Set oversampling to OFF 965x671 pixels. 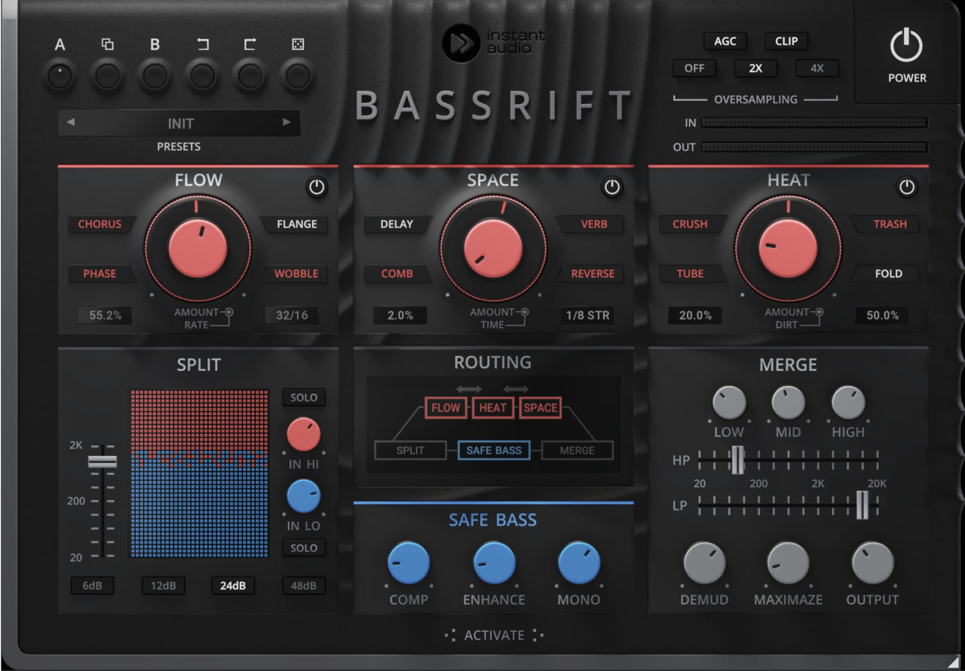pyautogui.click(x=694, y=69)
